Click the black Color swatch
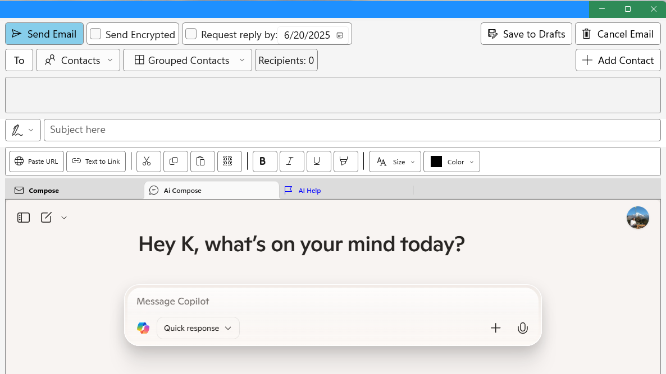Screen dimensions: 666x374 pyautogui.click(x=436, y=161)
